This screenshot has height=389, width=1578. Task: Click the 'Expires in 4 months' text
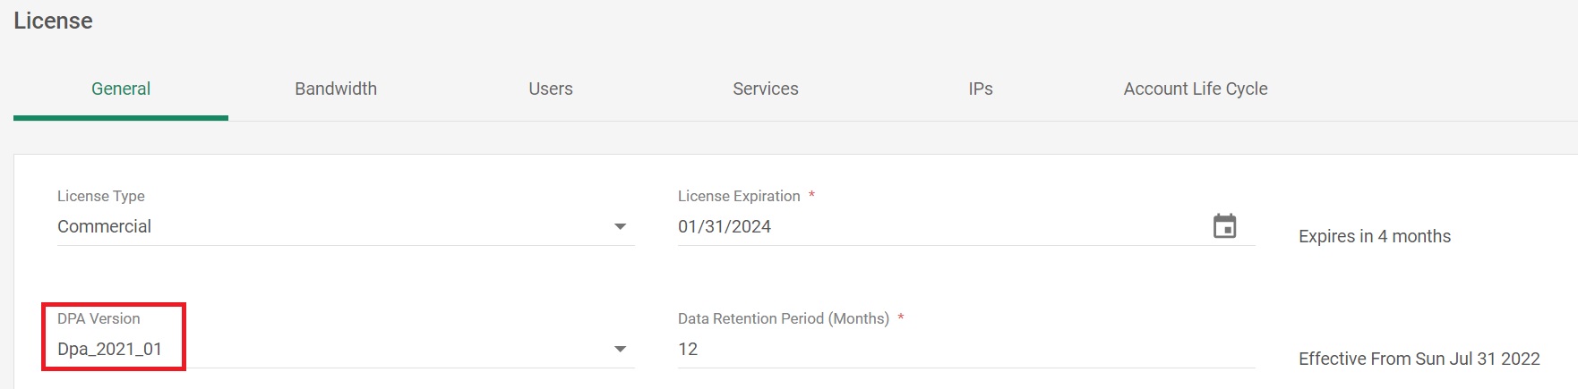(1375, 236)
